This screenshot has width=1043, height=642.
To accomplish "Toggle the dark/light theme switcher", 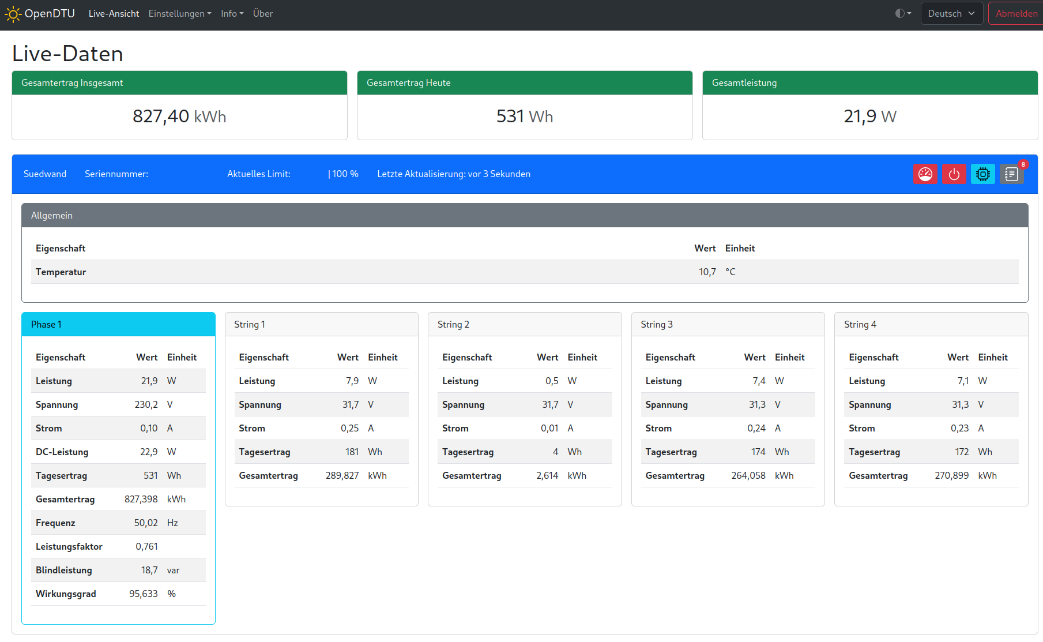I will pyautogui.click(x=903, y=13).
